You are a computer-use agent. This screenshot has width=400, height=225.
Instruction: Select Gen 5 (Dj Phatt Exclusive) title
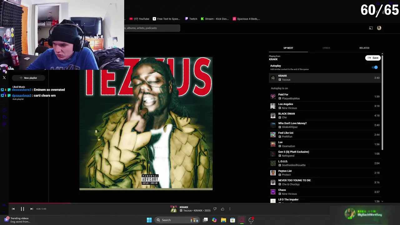[x=293, y=152]
